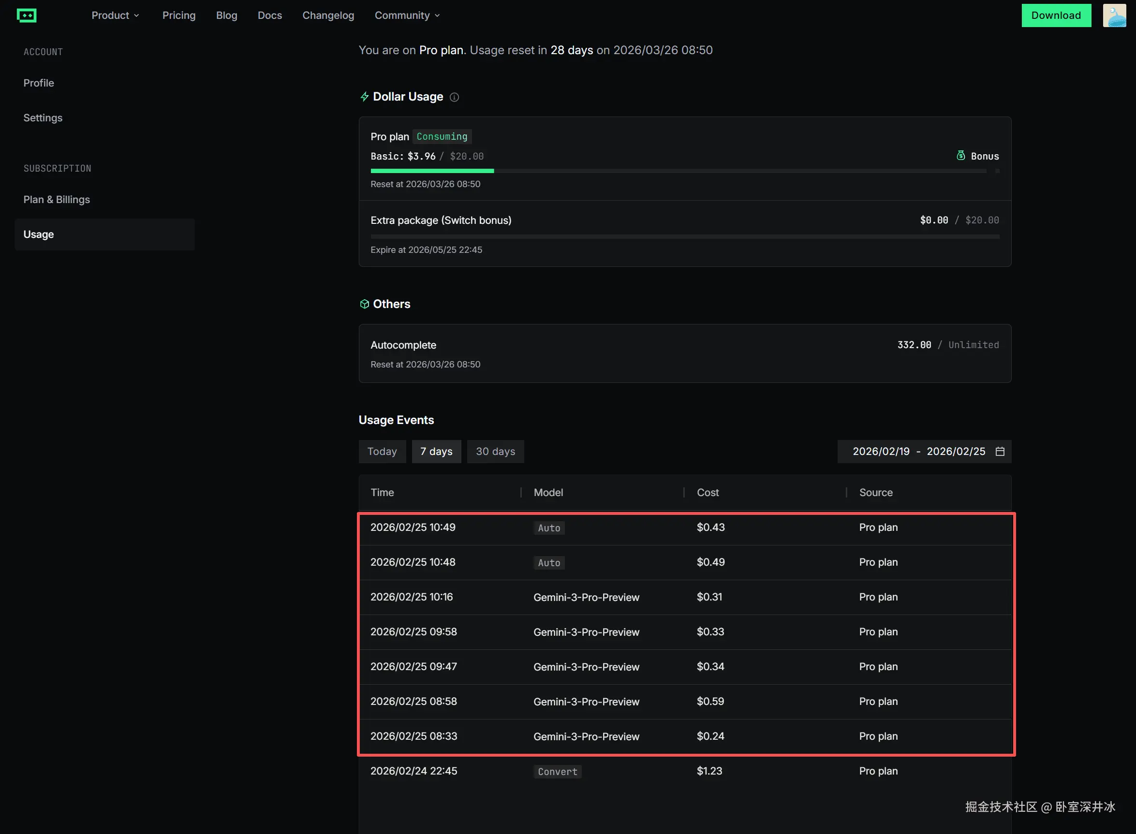The image size is (1136, 834).
Task: Select the 7 days filter
Action: click(x=436, y=452)
